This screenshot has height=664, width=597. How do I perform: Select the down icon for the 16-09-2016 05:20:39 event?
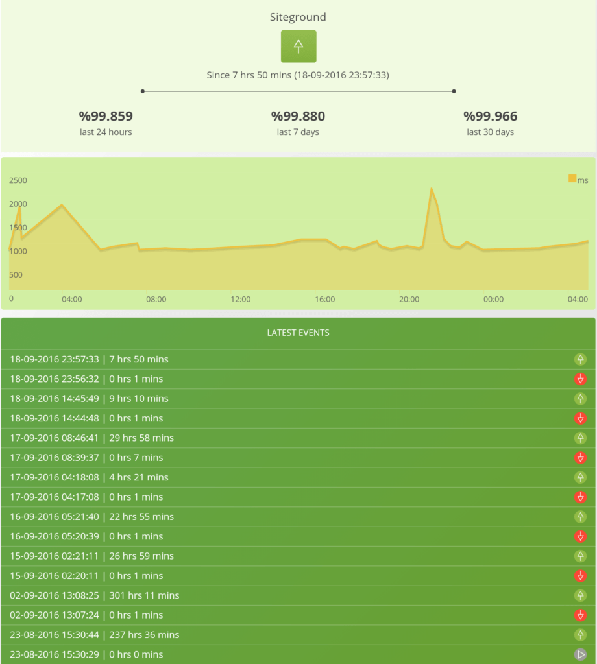point(581,536)
